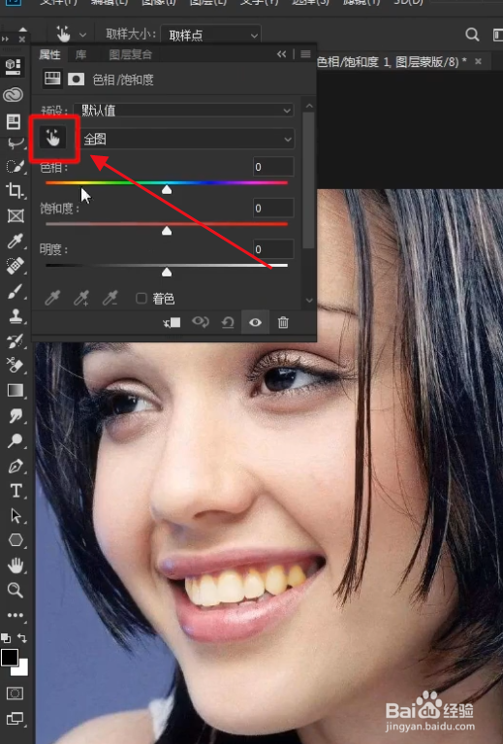Move the saturation (饱和度) slider handle
503x744 pixels.
167,231
